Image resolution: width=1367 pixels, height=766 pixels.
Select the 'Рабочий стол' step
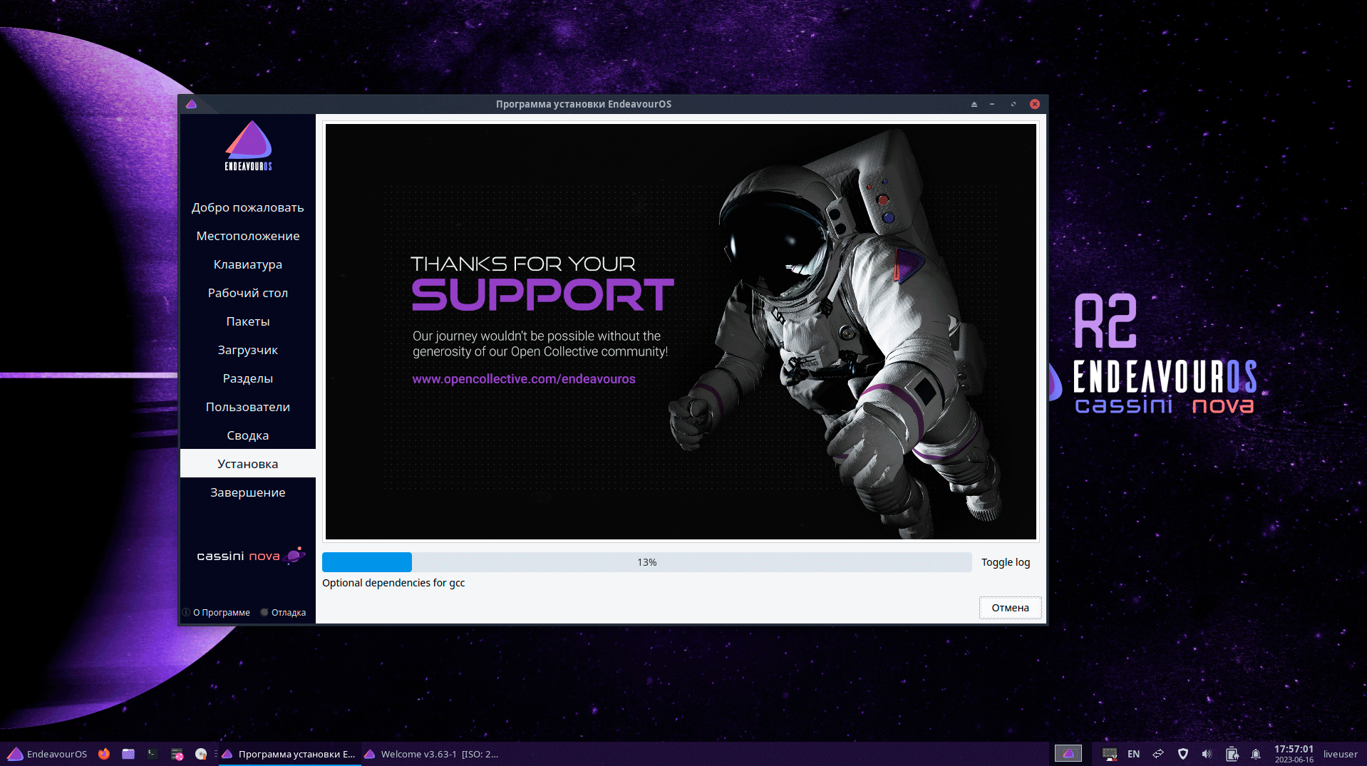pos(248,293)
